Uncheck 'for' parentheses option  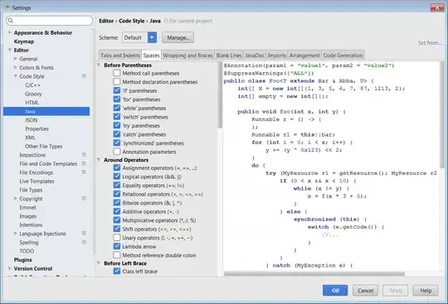click(x=117, y=99)
